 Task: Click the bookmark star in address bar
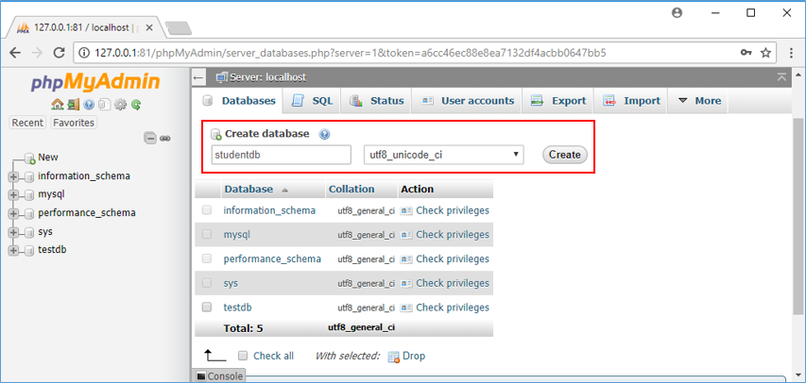765,52
